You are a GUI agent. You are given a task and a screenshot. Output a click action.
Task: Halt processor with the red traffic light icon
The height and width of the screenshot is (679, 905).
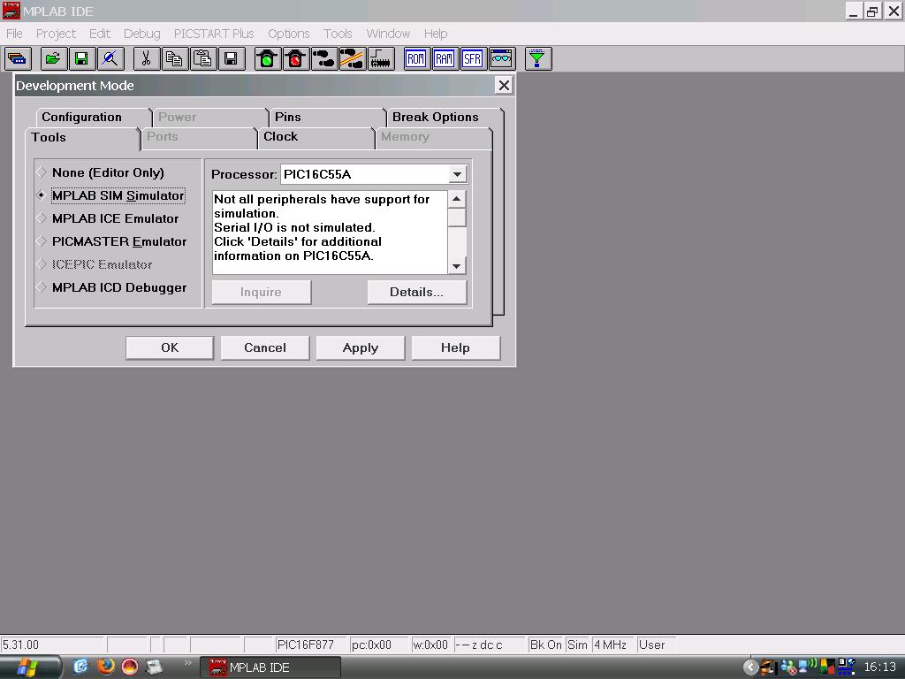click(295, 59)
